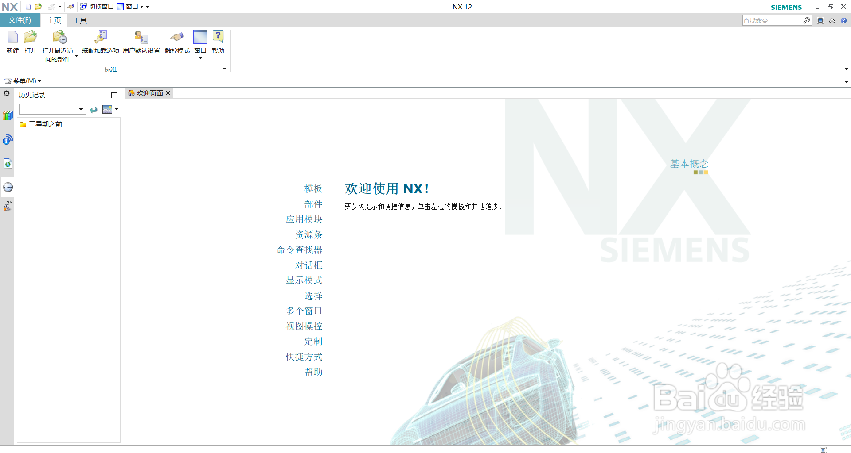
Task: Click the Resource Bar (资源条) link
Action: (x=309, y=234)
